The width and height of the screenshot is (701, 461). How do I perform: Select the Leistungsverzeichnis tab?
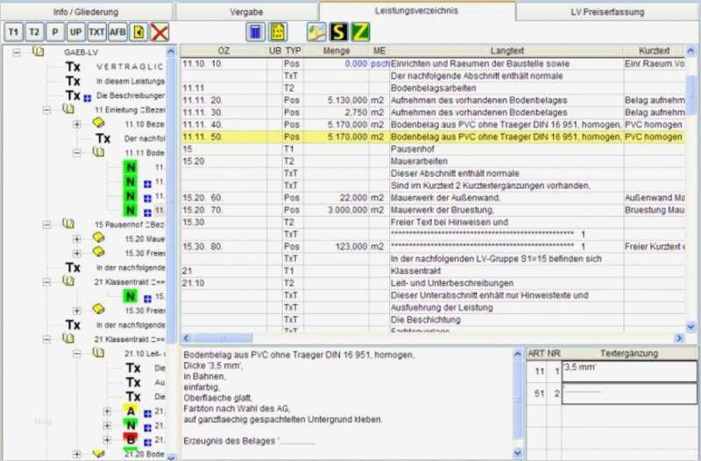[417, 10]
